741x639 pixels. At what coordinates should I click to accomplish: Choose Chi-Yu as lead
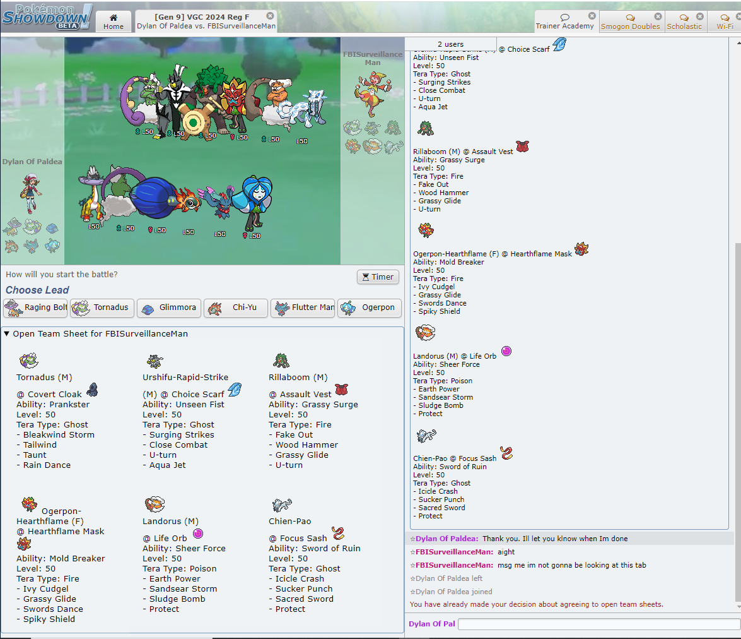[x=236, y=308]
